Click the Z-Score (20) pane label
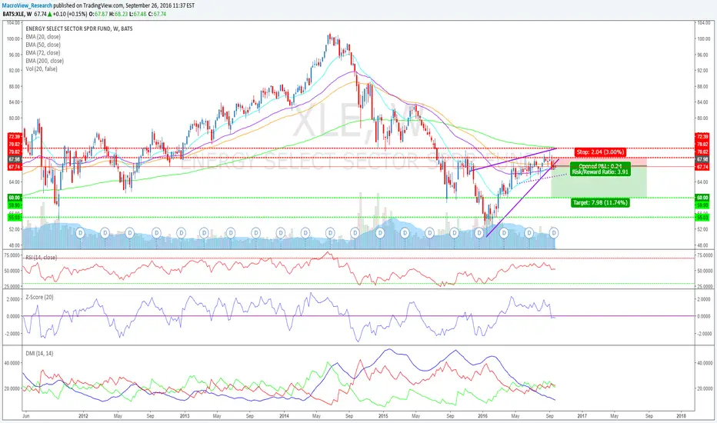Image resolution: width=717 pixels, height=423 pixels. (x=39, y=297)
